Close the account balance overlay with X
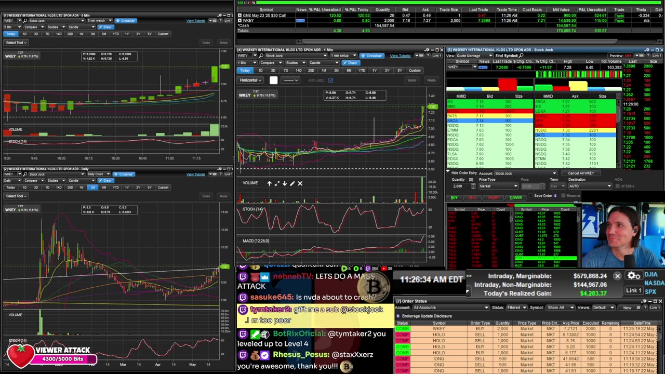The width and height of the screenshot is (665, 374). (x=617, y=276)
